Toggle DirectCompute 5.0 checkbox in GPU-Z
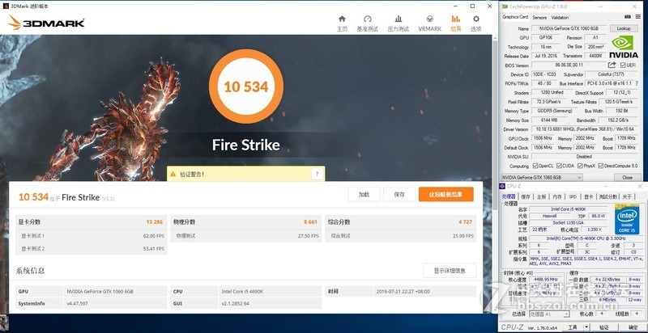648x333 pixels. 600,166
